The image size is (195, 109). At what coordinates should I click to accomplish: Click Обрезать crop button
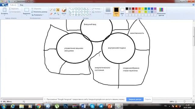pyautogui.click(x=36, y=9)
